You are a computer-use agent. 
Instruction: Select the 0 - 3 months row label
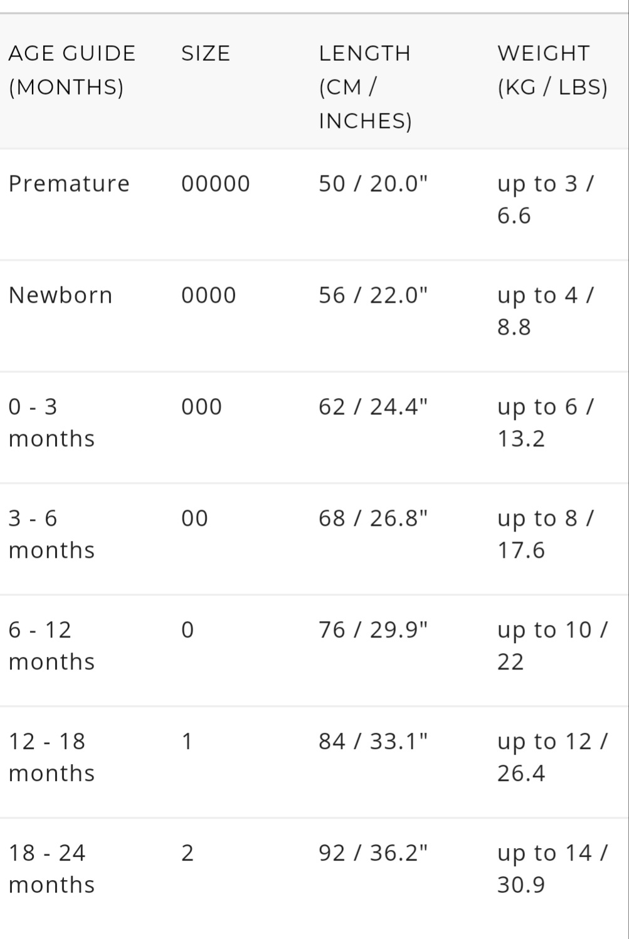[x=51, y=422]
